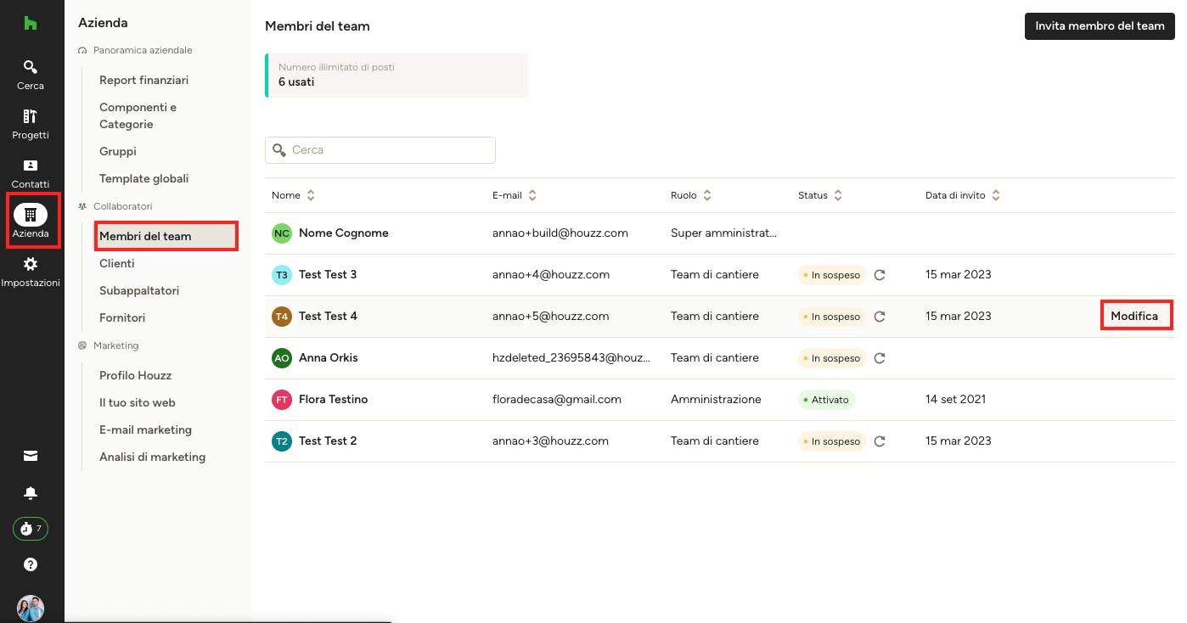Click the Anna Orkis name
The image size is (1187, 623).
329,358
